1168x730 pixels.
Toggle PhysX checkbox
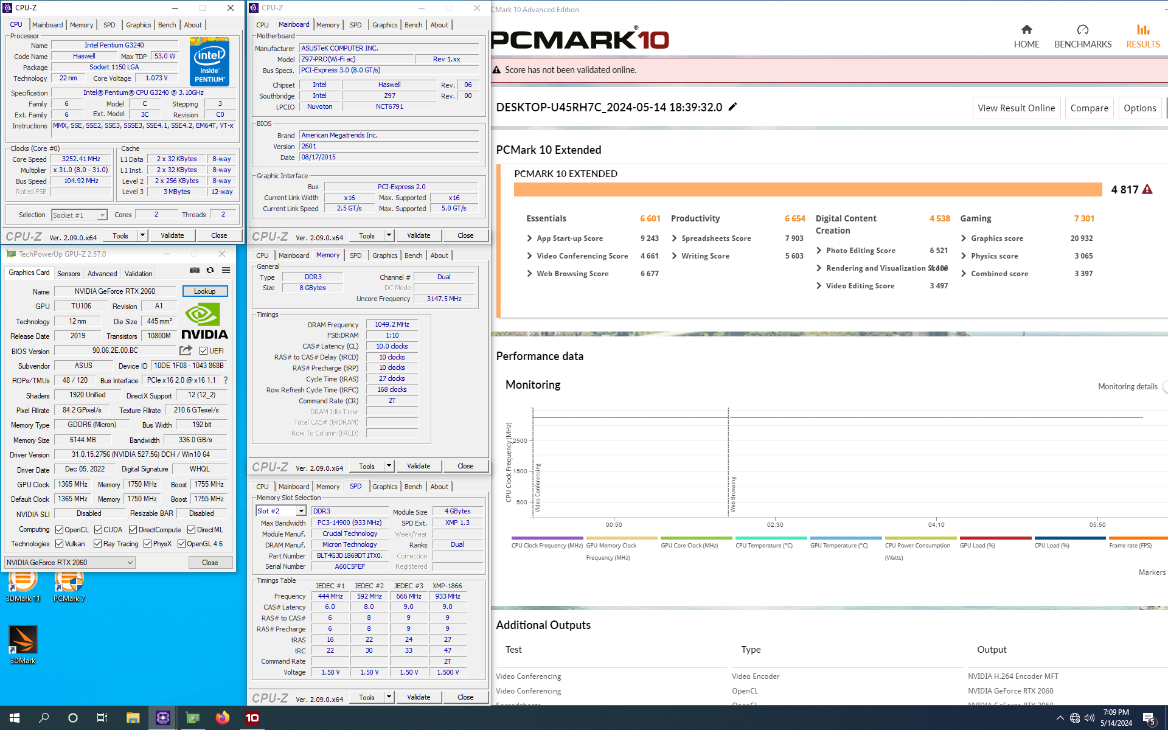click(147, 544)
